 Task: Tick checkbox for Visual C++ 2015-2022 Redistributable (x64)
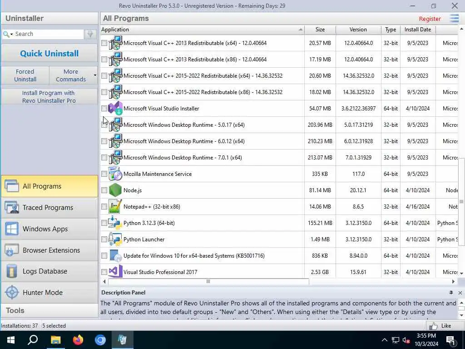(x=104, y=76)
